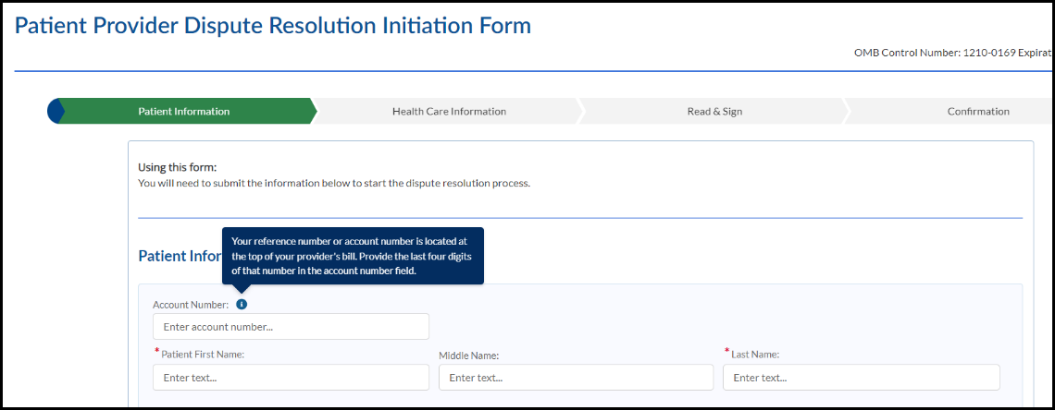Focus the Enter account number field
1055x410 pixels.
(x=291, y=327)
